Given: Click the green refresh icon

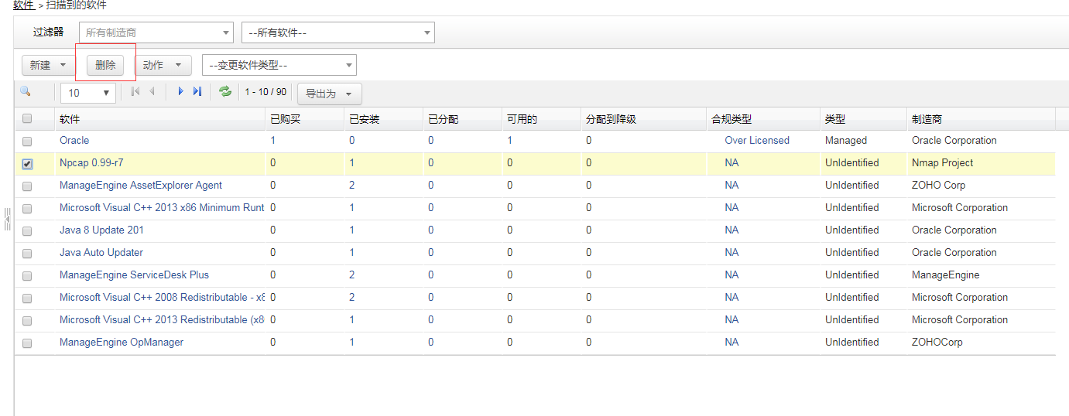Looking at the screenshot, I should coord(225,92).
